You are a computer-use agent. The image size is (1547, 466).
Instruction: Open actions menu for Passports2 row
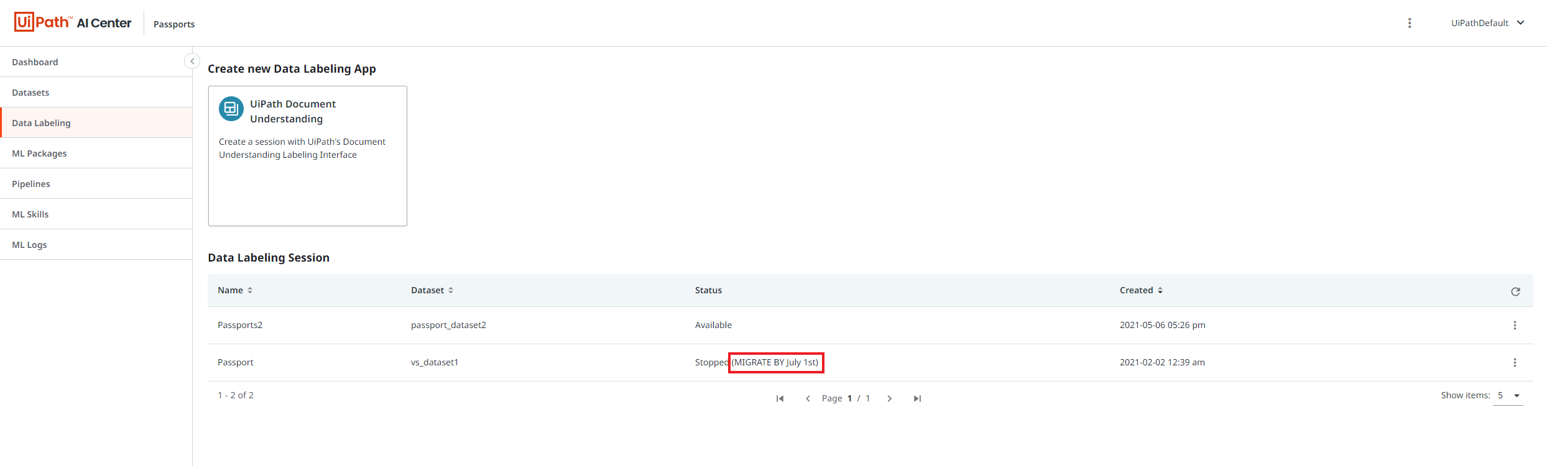click(1515, 325)
